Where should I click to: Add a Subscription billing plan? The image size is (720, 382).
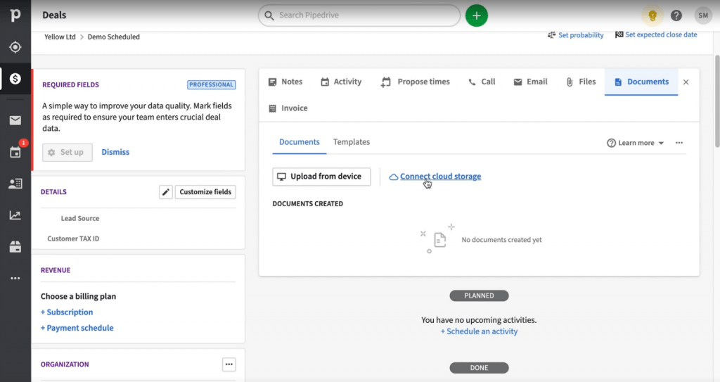[67, 312]
